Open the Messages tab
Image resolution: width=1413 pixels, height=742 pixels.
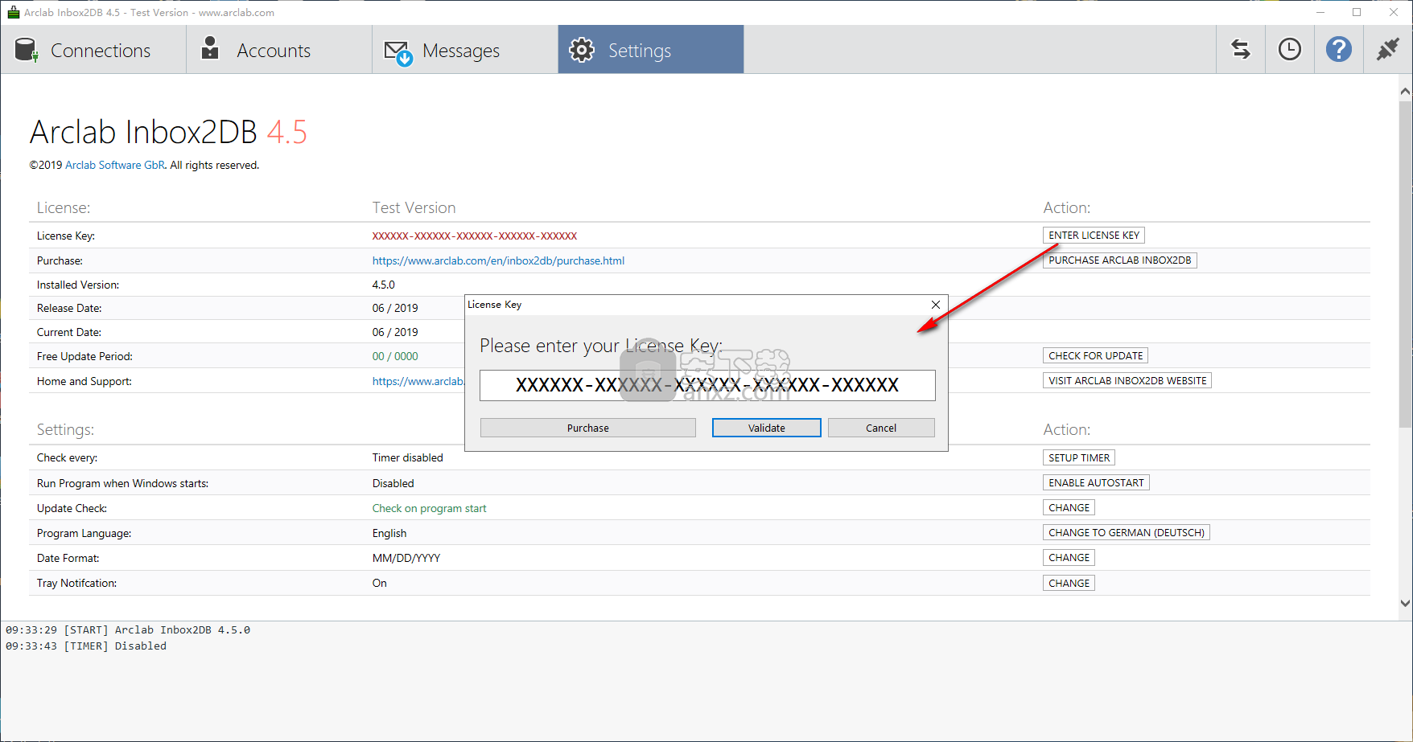(465, 50)
